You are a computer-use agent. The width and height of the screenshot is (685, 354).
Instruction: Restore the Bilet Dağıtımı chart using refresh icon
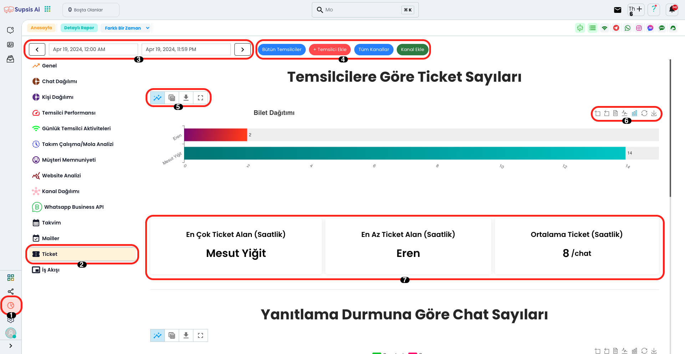click(x=644, y=113)
